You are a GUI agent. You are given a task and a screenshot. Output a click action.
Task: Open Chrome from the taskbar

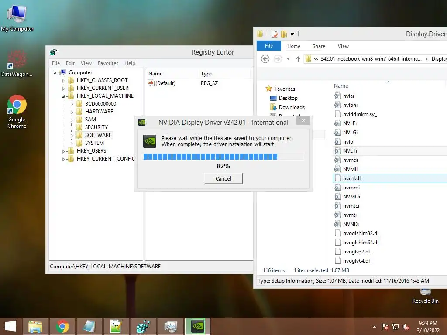tap(62, 326)
